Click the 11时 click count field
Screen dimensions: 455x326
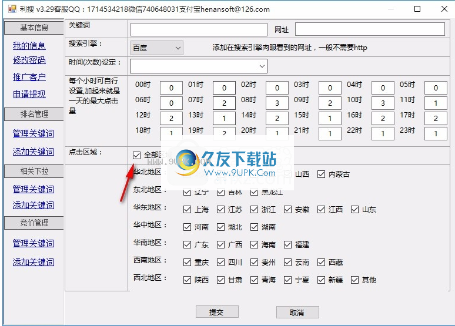(436, 103)
